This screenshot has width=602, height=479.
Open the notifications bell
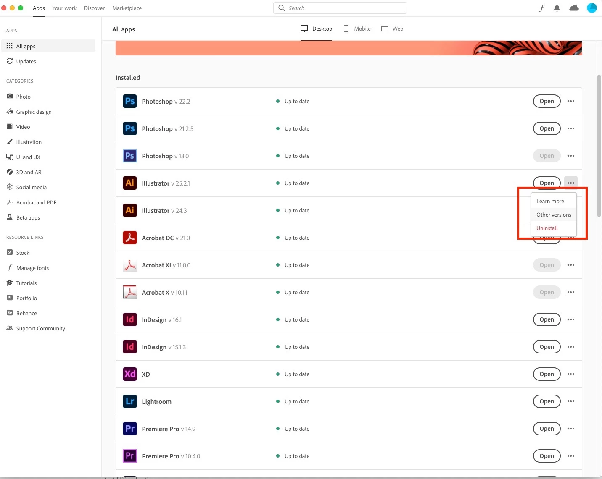click(x=557, y=8)
